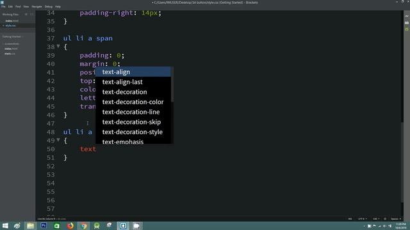This screenshot has width=410, height=230.
Task: Open File Explorer from the taskbar
Action: pos(30,226)
